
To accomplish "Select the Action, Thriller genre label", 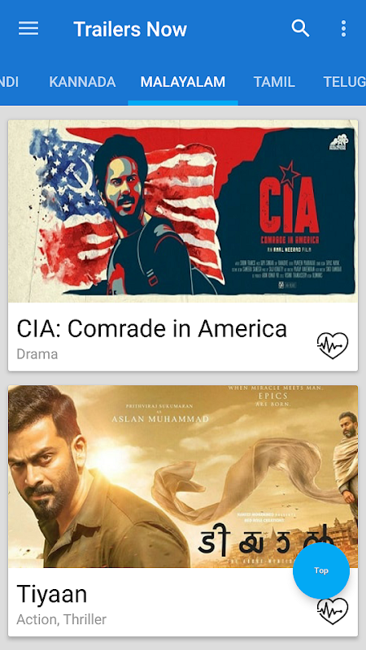I will coord(62,620).
